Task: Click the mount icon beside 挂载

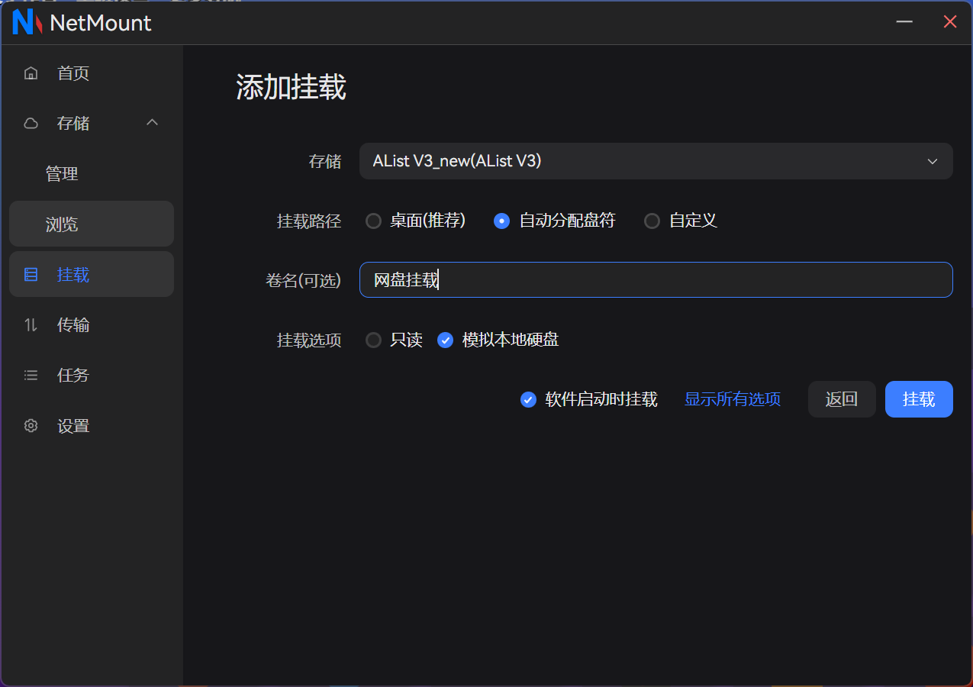Action: (31, 275)
